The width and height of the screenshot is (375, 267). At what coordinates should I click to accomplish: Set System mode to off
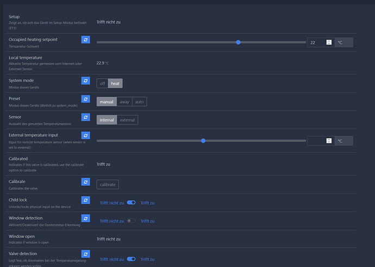102,84
